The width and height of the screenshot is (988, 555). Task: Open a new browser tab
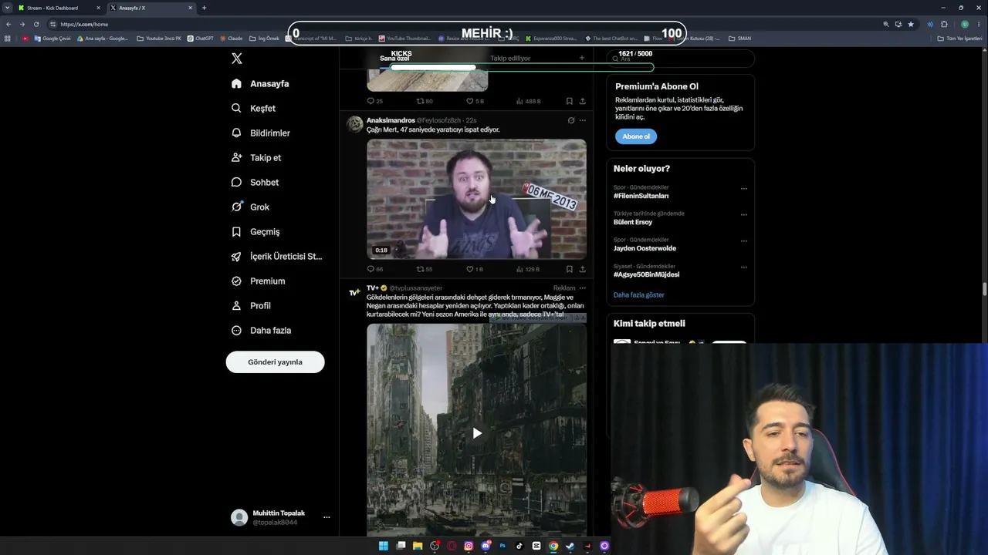pos(204,8)
